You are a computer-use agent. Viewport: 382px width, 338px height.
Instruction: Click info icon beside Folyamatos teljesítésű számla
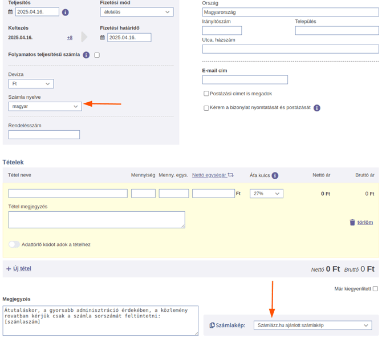pyautogui.click(x=86, y=55)
